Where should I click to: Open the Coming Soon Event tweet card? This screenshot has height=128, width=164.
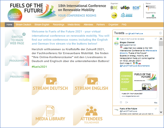click(139, 85)
